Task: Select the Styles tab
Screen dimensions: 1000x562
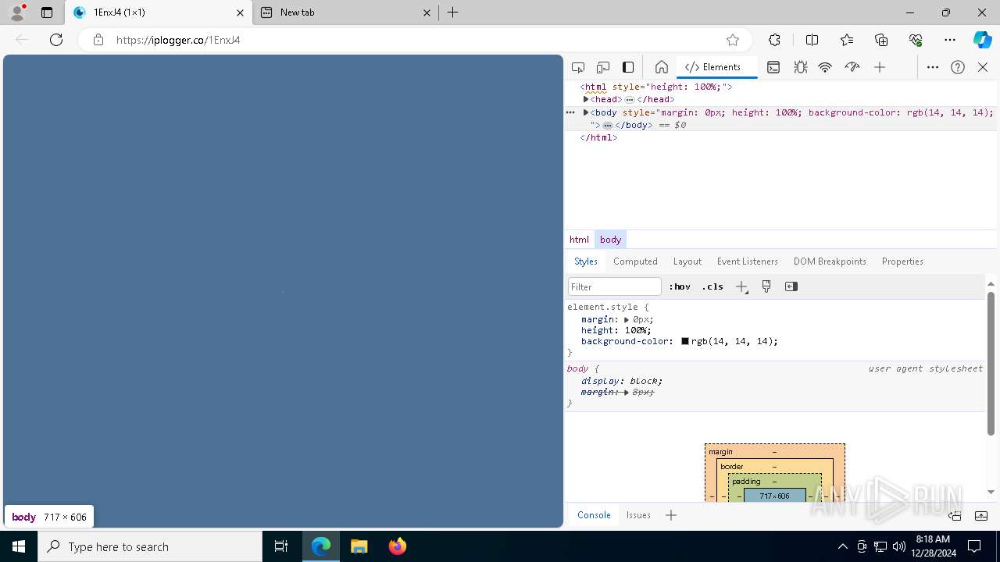Action: tap(586, 261)
